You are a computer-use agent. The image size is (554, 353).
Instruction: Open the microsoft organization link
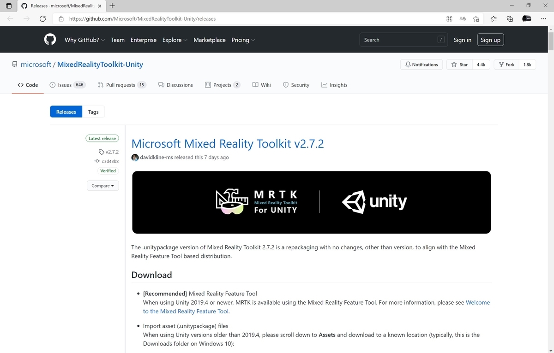pos(36,65)
